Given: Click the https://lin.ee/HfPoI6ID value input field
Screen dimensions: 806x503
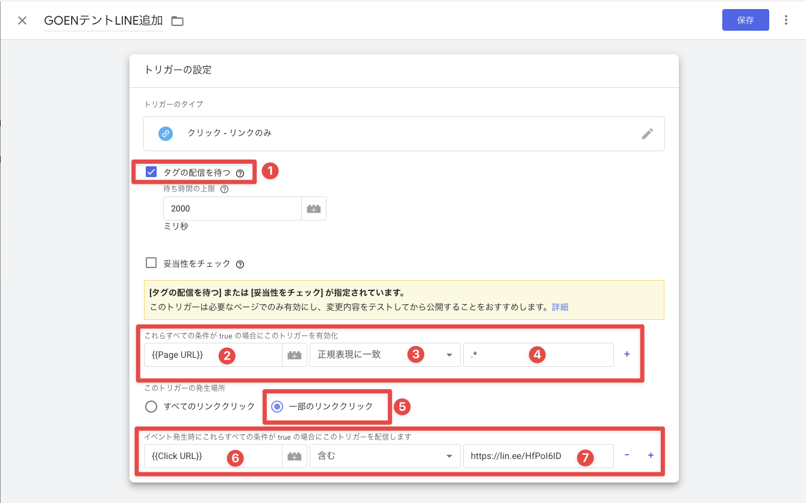Looking at the screenshot, I should click(518, 456).
